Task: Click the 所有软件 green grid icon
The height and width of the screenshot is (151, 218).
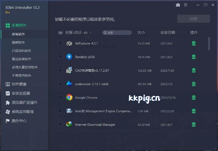Action: [8, 25]
